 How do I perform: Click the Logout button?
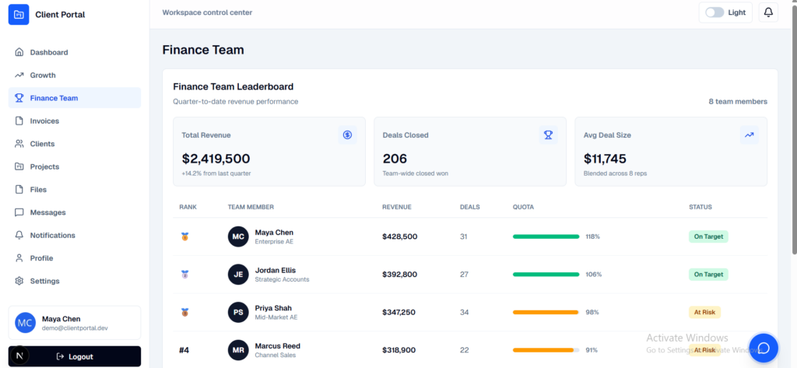point(75,356)
